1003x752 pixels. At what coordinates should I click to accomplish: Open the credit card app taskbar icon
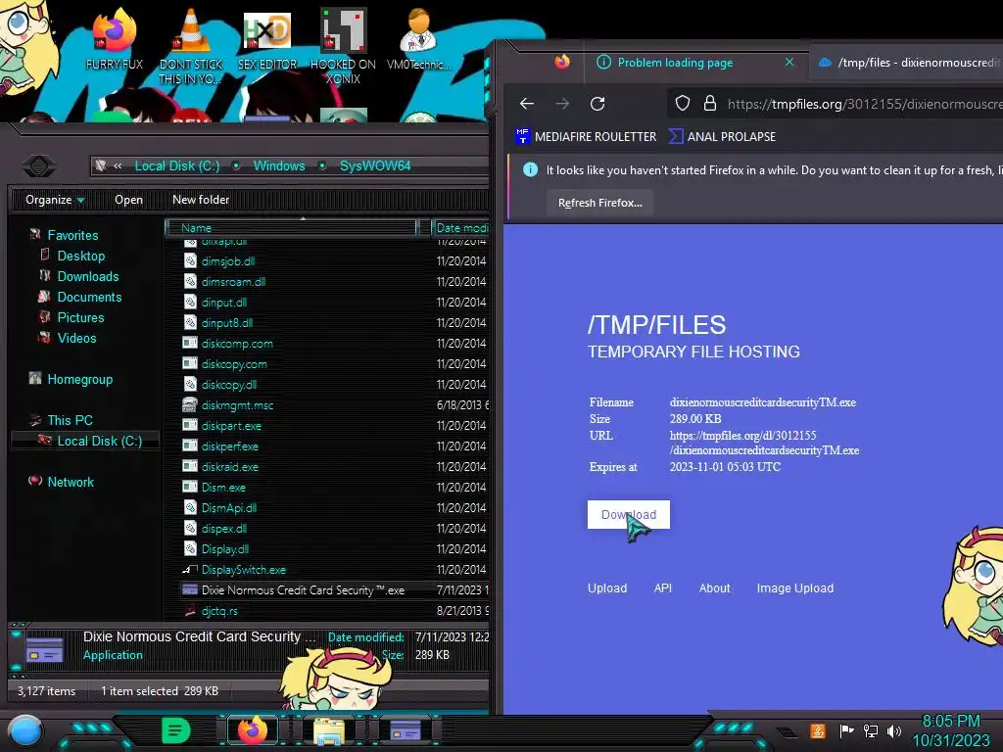[x=406, y=730]
